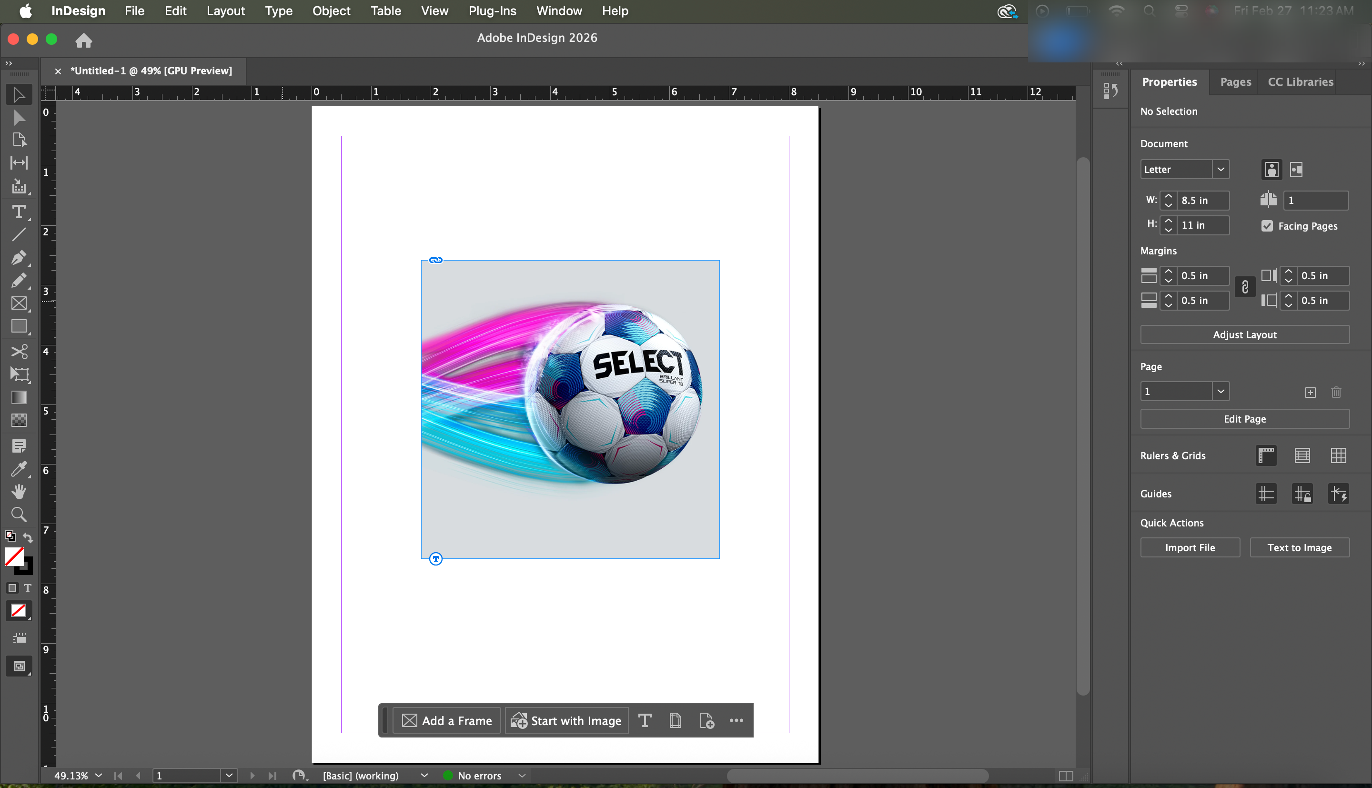Click the Hand tool

(19, 491)
